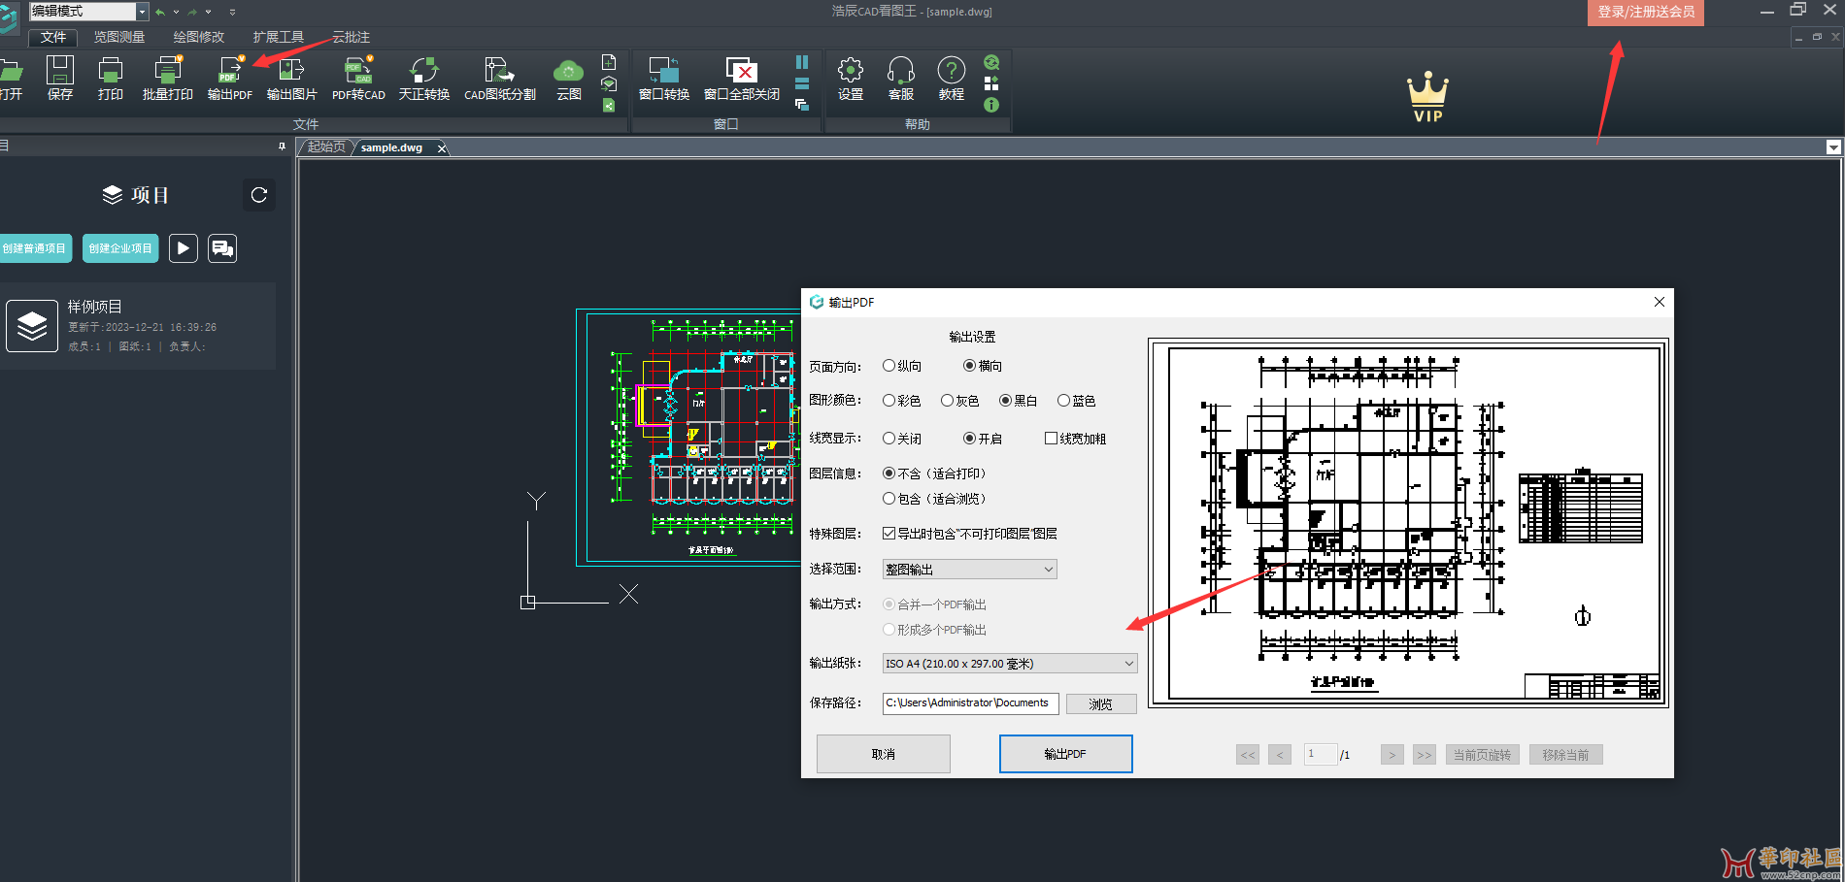This screenshot has height=882, width=1845.
Task: Switch to the 云批注 ribbon tab
Action: tap(351, 37)
